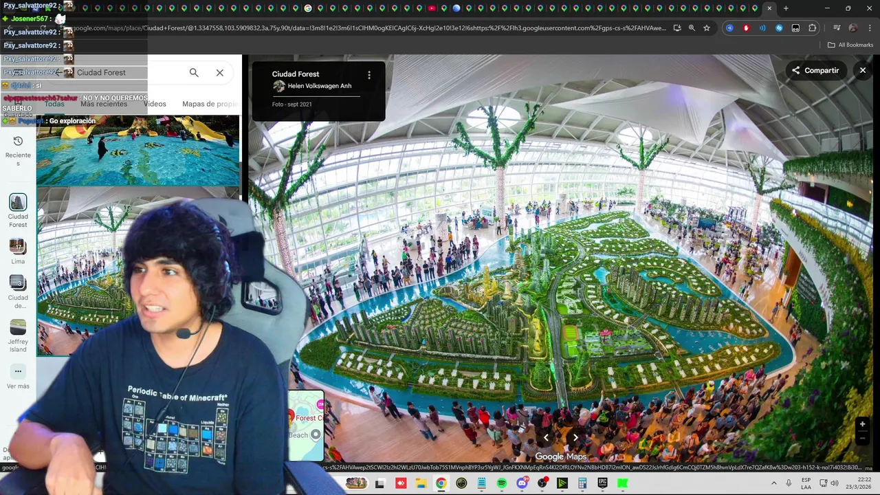880x495 pixels.
Task: Open the Recientes history in sidebar
Action: click(x=18, y=149)
